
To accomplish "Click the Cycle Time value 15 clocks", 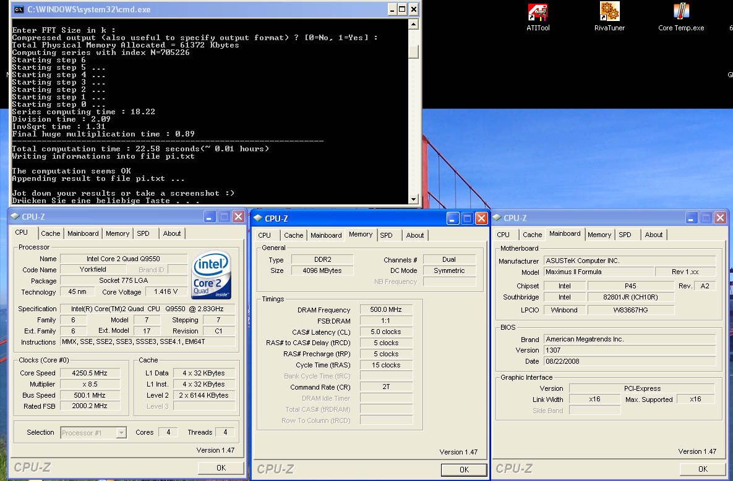I will [386, 365].
